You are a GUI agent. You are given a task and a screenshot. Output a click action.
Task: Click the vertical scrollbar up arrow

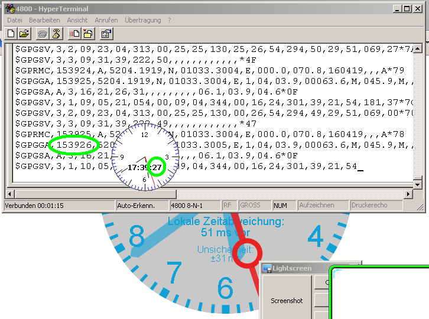point(418,48)
